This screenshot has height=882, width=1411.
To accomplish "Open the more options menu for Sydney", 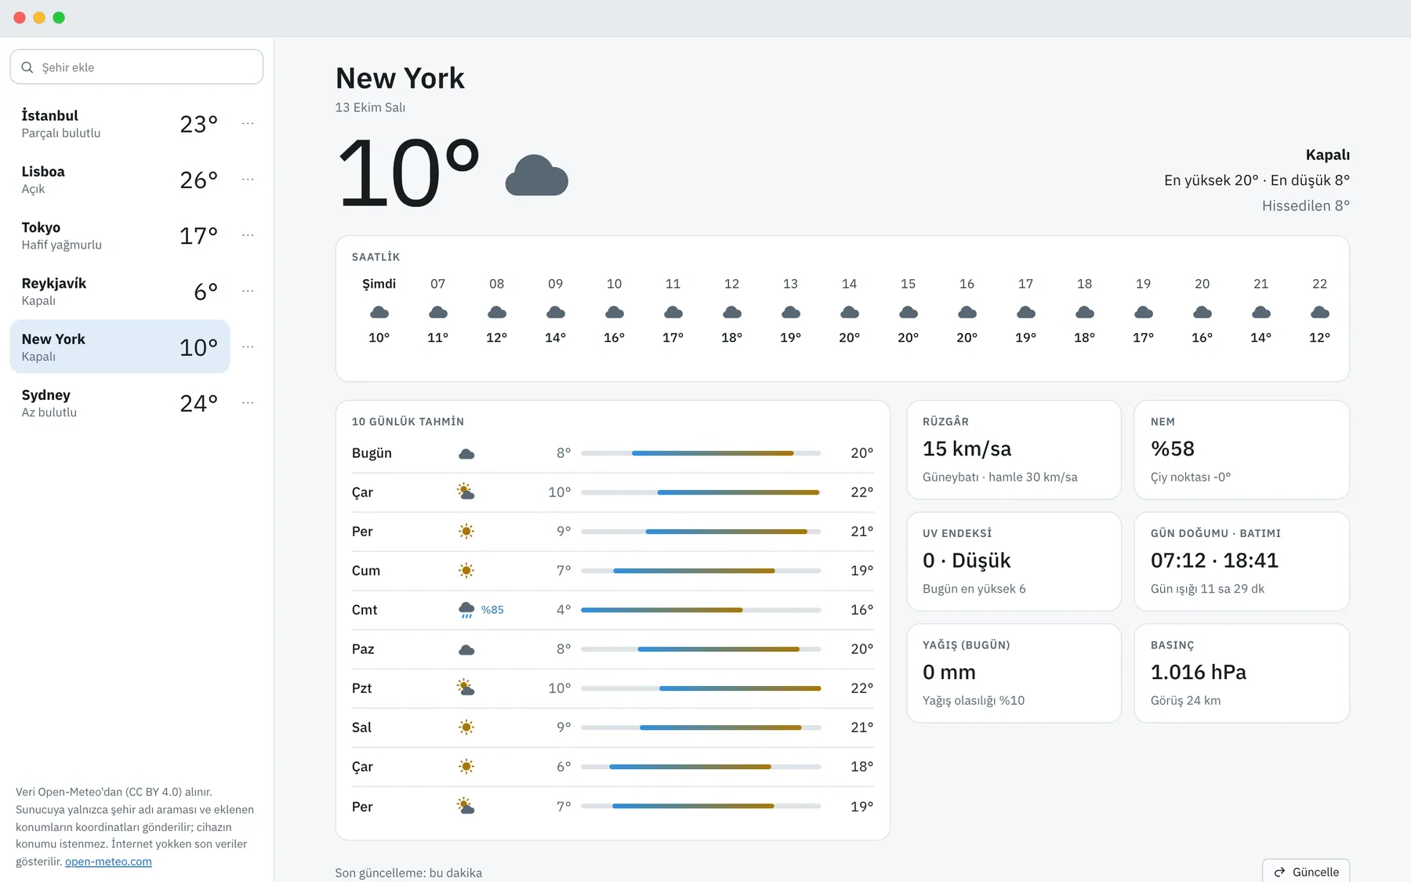I will click(x=248, y=403).
